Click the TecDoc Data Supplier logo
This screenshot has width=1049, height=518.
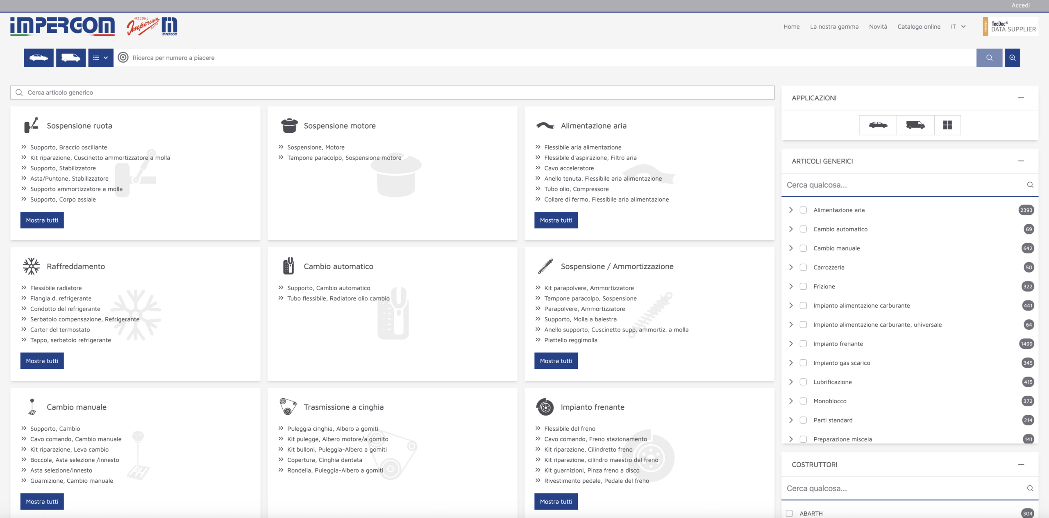coord(1010,27)
